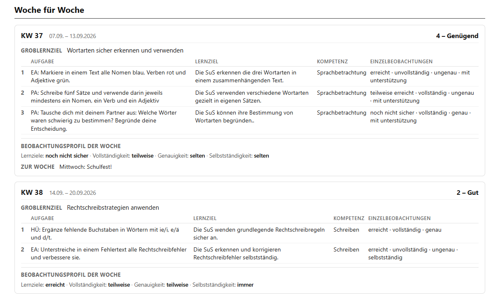
Task: Select "Selbstständigkeit: selten" in KW 37 profile
Action: pyautogui.click(x=239, y=156)
